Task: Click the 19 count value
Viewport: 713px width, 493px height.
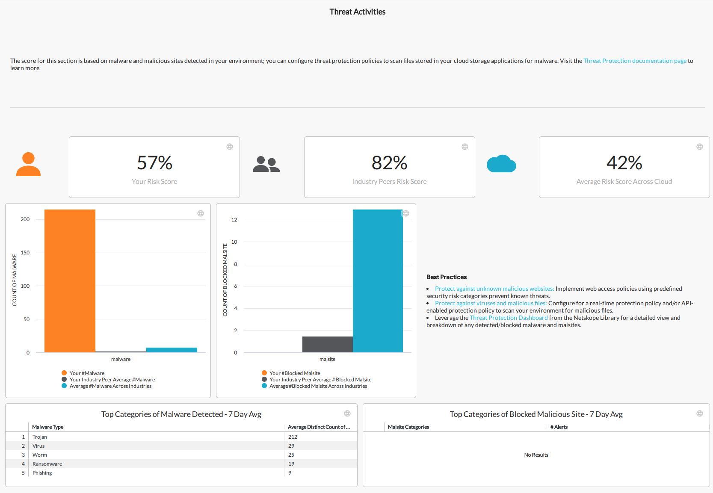Action: pos(291,463)
